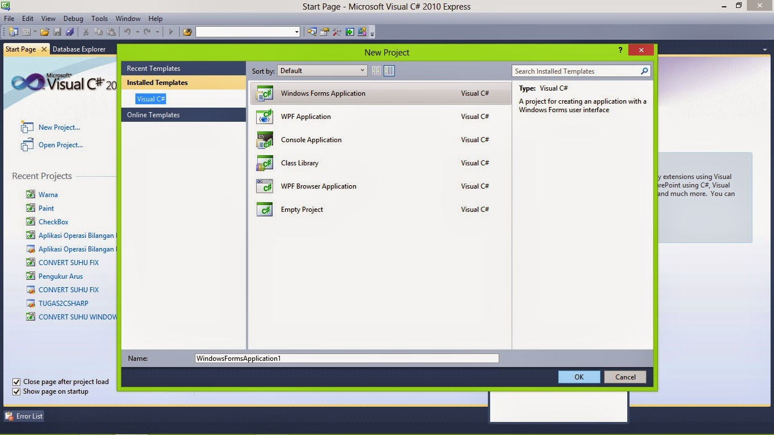Open recent project Pengukur Arus
This screenshot has height=435, width=774.
point(61,276)
